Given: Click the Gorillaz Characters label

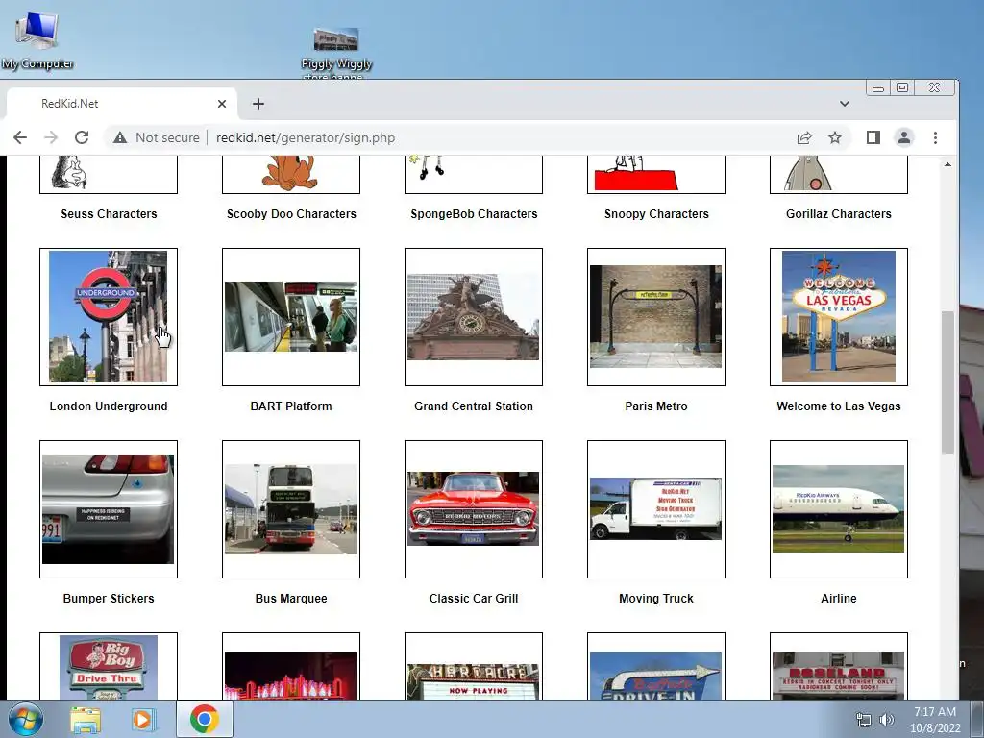Looking at the screenshot, I should click(x=839, y=214).
